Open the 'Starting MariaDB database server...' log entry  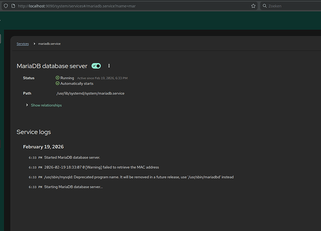pos(74,187)
